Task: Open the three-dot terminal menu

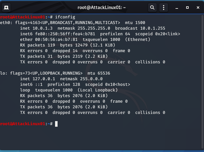Action: (x=164, y=7)
